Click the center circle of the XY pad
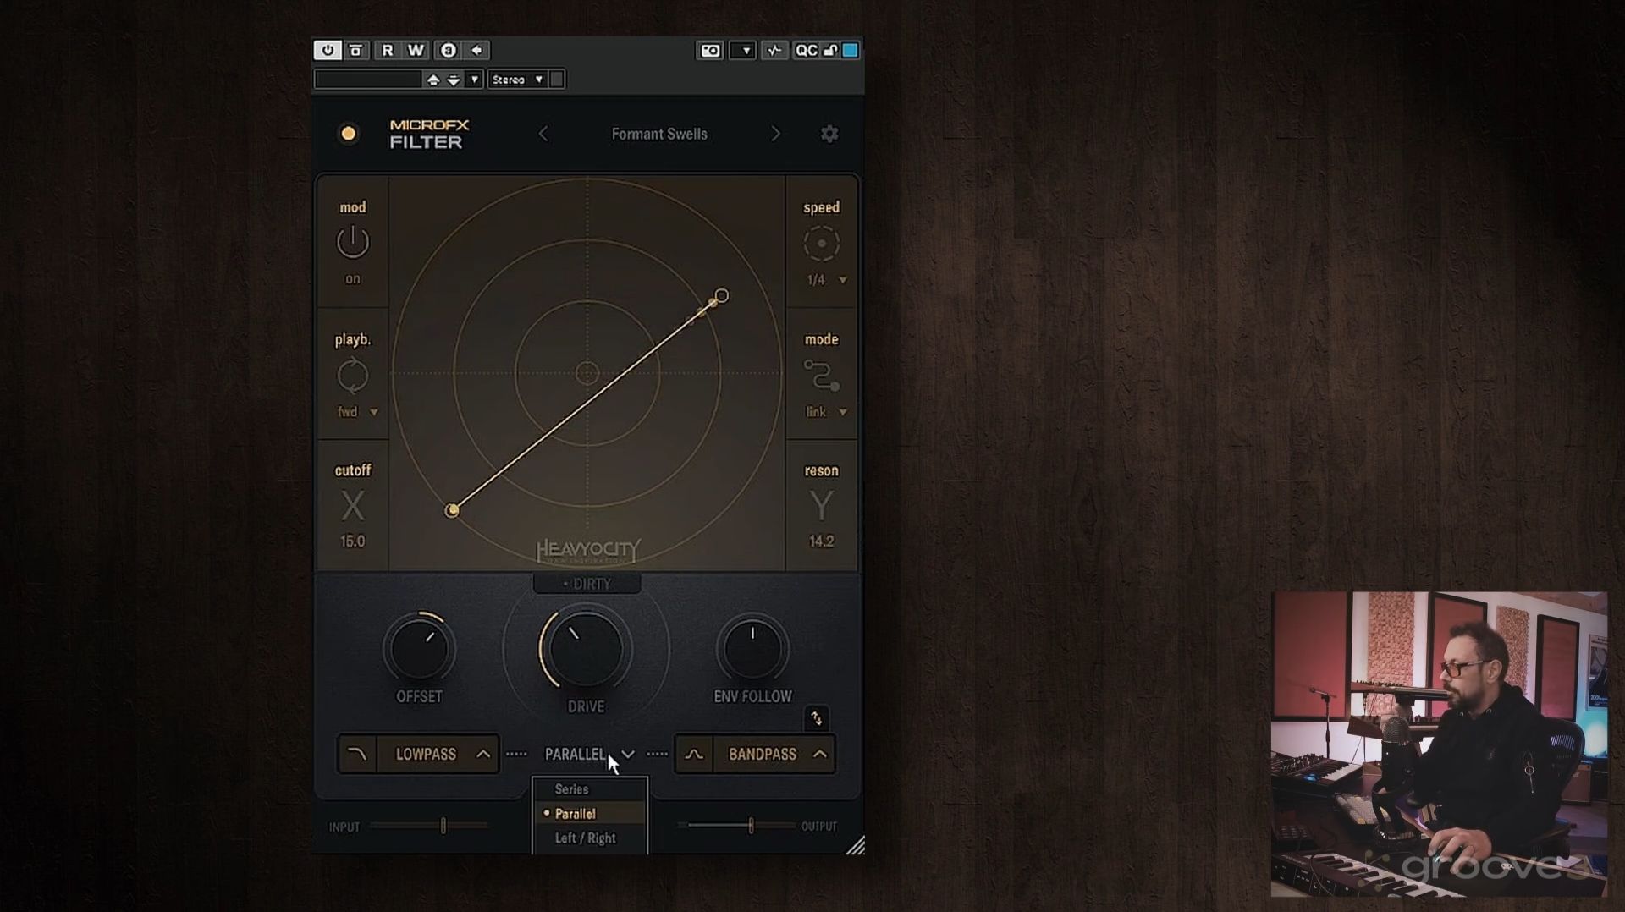This screenshot has width=1625, height=912. pos(587,373)
